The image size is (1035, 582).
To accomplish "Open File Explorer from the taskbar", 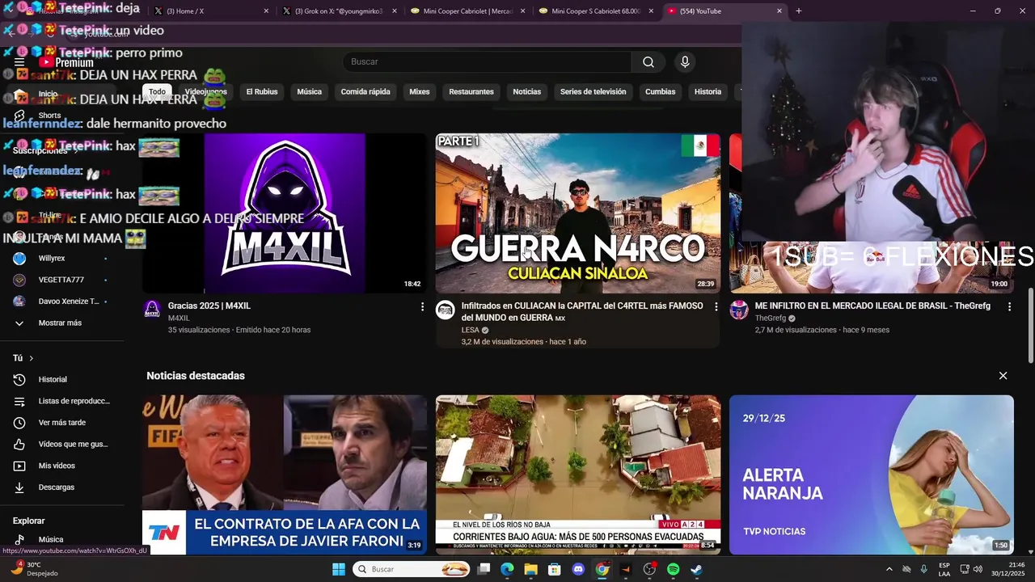I will [x=530, y=569].
